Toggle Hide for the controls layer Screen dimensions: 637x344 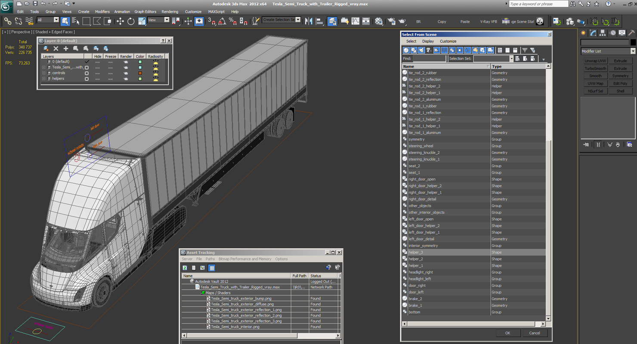pyautogui.click(x=98, y=73)
